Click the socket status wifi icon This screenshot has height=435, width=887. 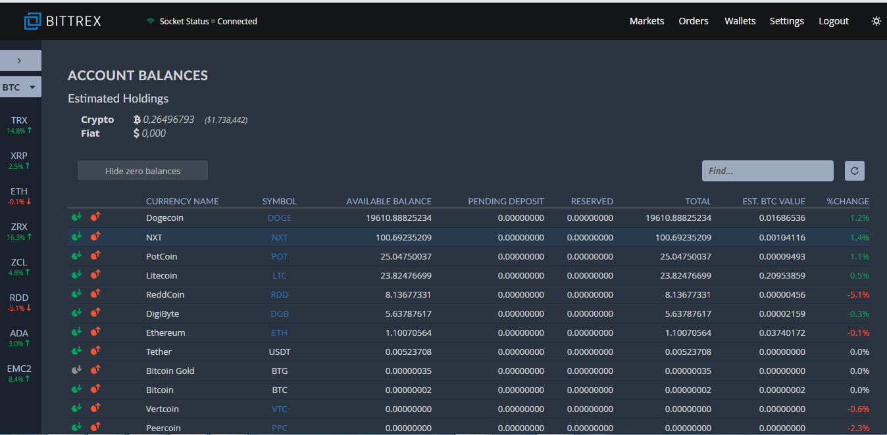pyautogui.click(x=151, y=21)
